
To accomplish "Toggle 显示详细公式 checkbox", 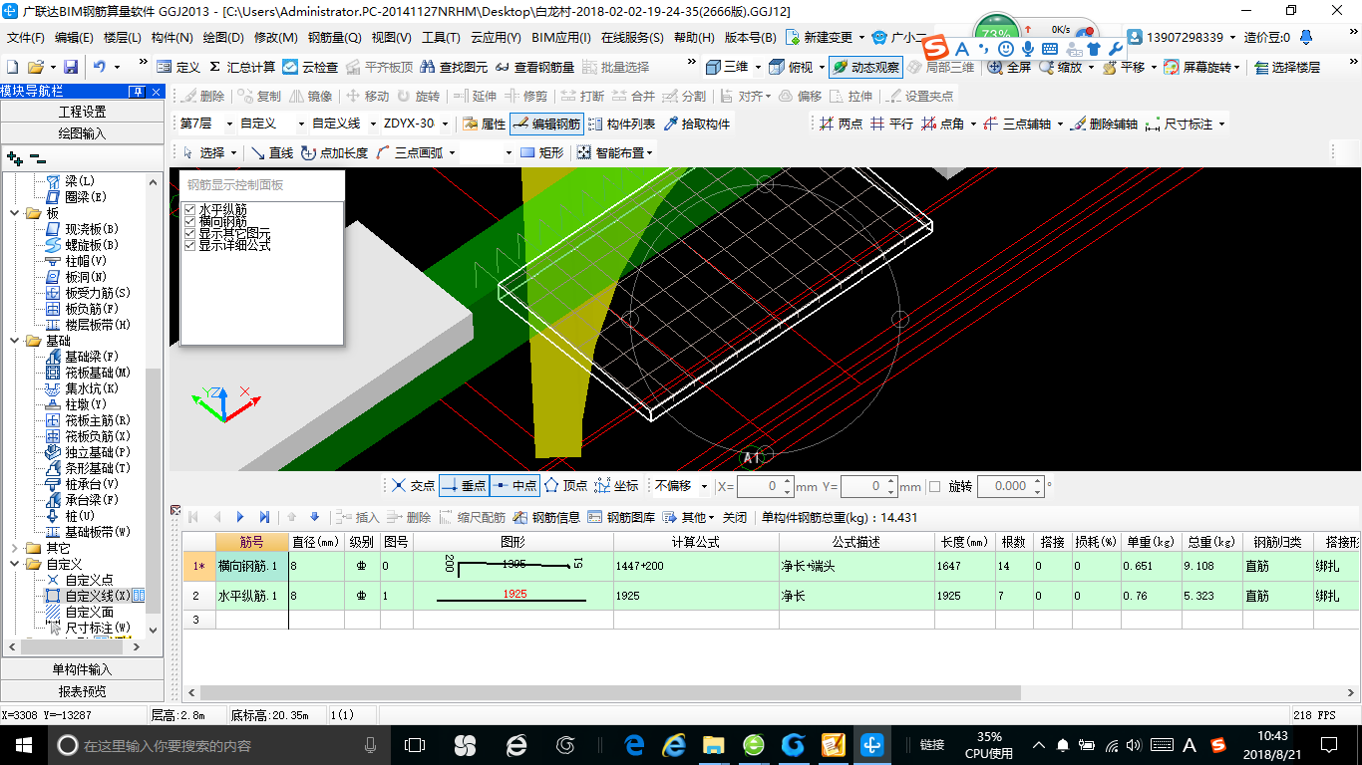I will tap(189, 245).
